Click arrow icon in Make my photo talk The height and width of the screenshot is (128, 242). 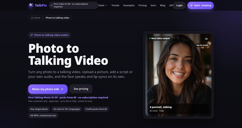[62, 89]
